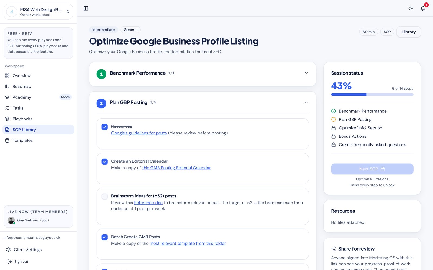This screenshot has width=433, height=270.
Task: Click the Templates database icon
Action: pyautogui.click(x=7, y=140)
